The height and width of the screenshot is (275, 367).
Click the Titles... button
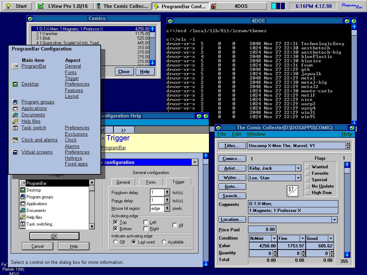pyautogui.click(x=232, y=146)
